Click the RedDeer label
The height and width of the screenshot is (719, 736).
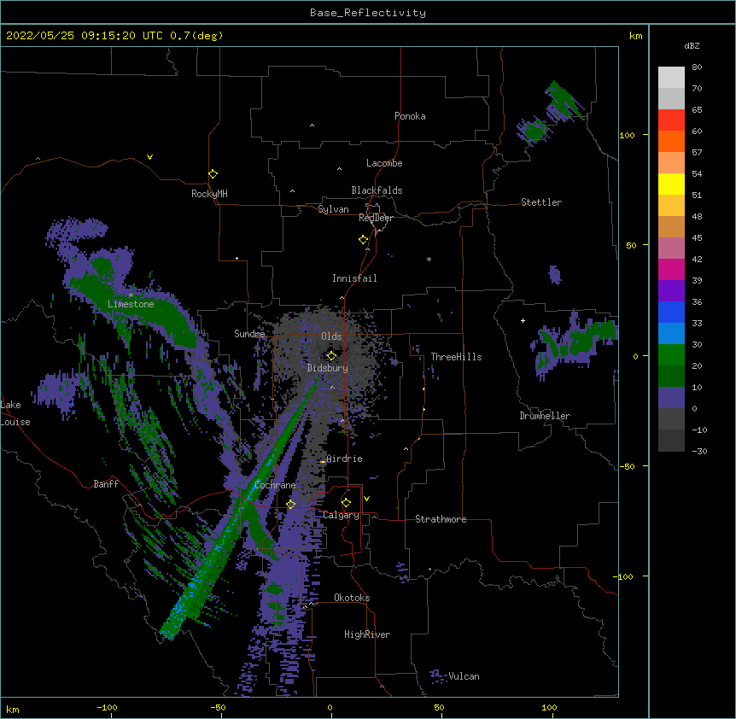[376, 218]
